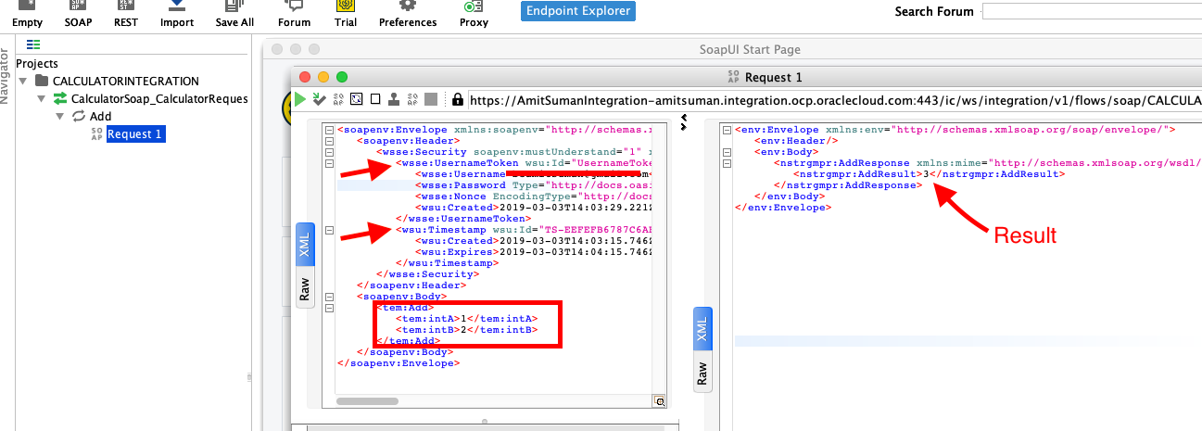The height and width of the screenshot is (431, 1202).
Task: Fold the wsse:UsernameToken element
Action: pyautogui.click(x=330, y=163)
